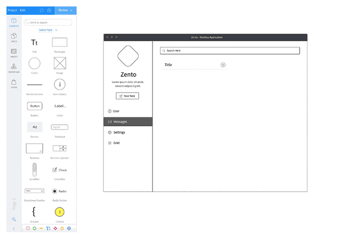Expand the Select Pack dropdown
The image size is (343, 239).
48,30
